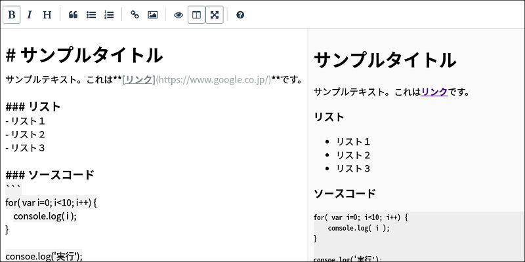Toggle bold formatting with the B button
This screenshot has width=525, height=262.
click(12, 15)
